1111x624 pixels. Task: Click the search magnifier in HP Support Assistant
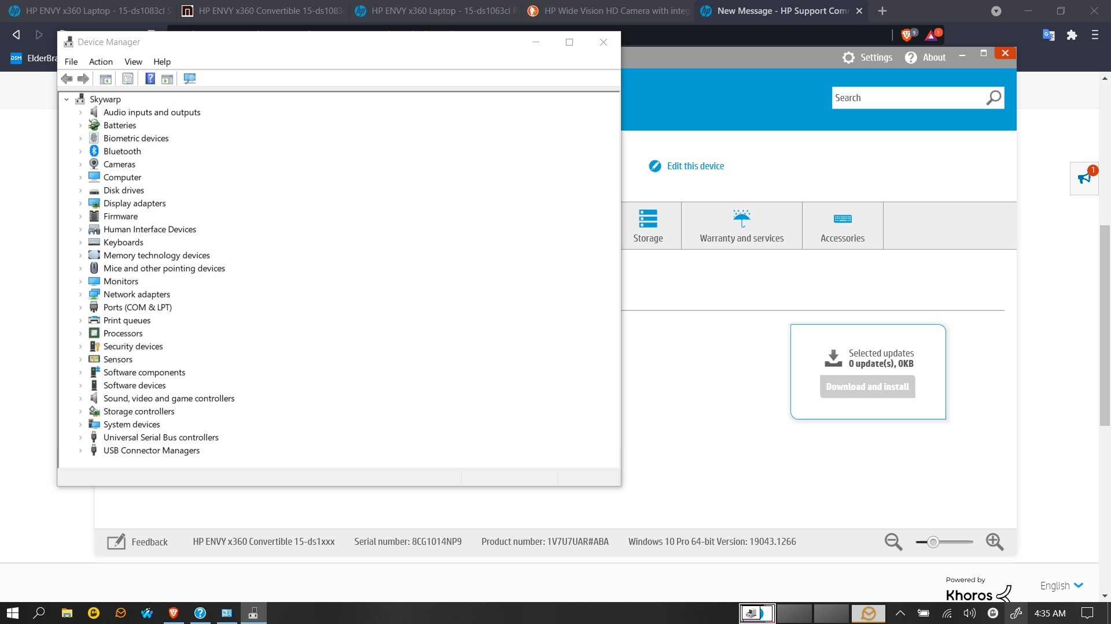tap(994, 98)
